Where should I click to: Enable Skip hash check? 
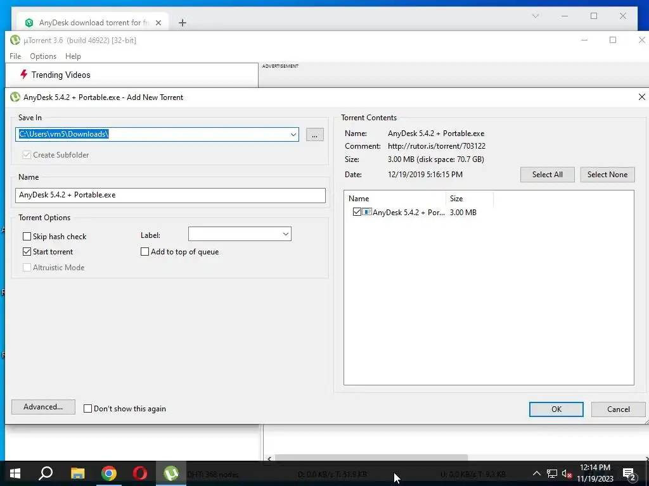coord(27,237)
